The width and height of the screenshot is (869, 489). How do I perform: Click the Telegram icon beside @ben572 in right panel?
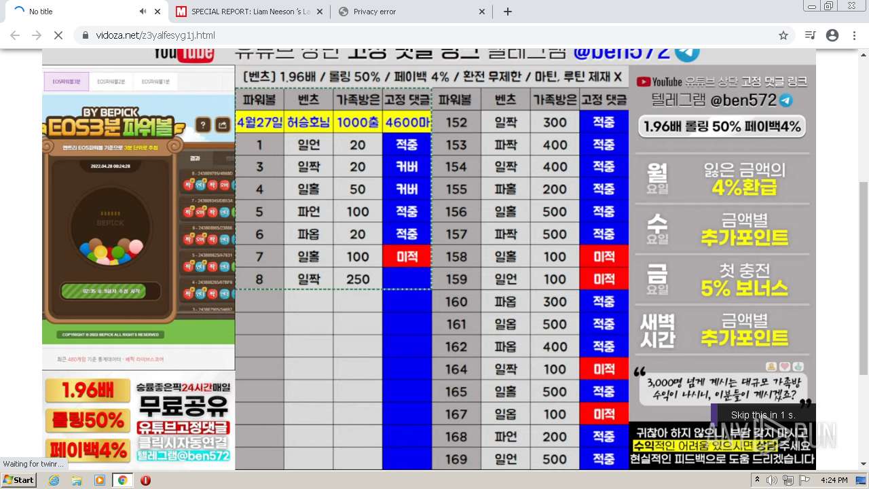[x=786, y=101]
